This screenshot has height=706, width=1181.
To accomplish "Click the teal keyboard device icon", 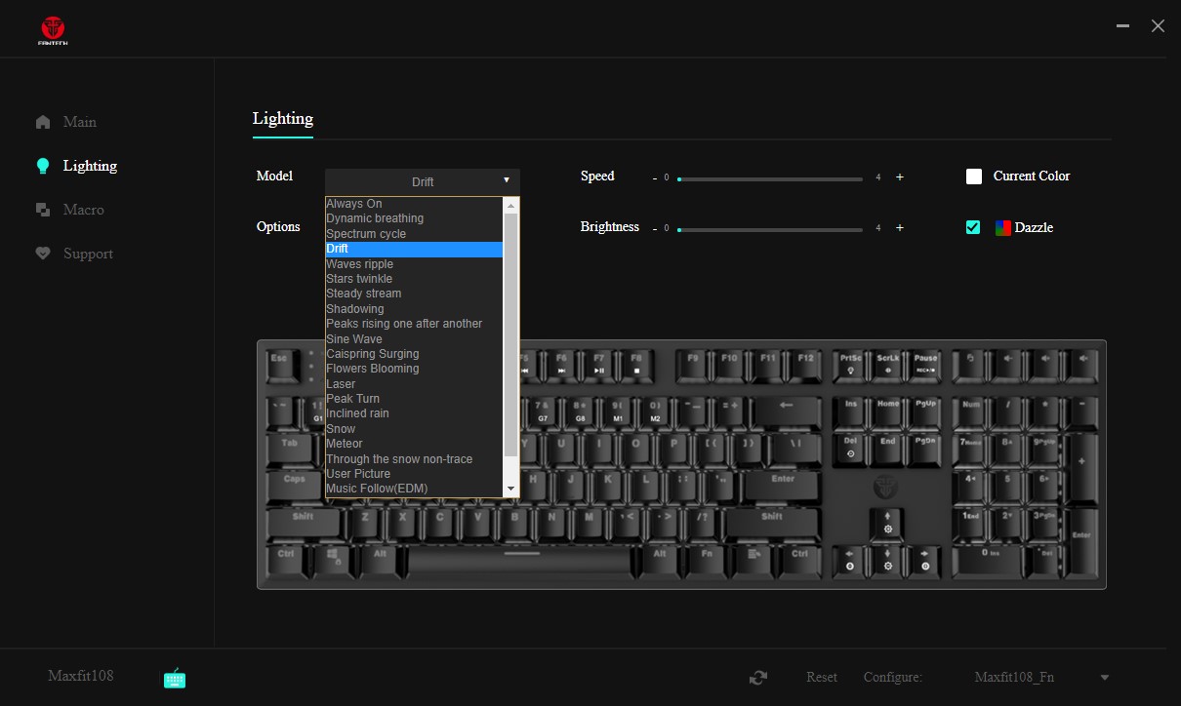I will [174, 678].
